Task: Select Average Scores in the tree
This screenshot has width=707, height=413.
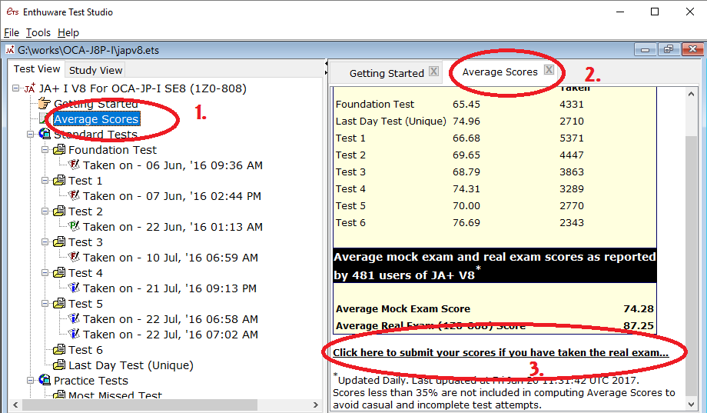Action: point(97,119)
